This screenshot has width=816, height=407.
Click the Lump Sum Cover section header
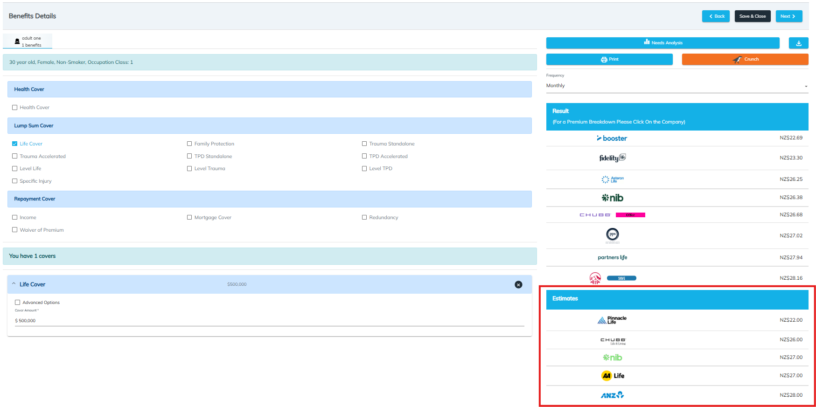(270, 125)
